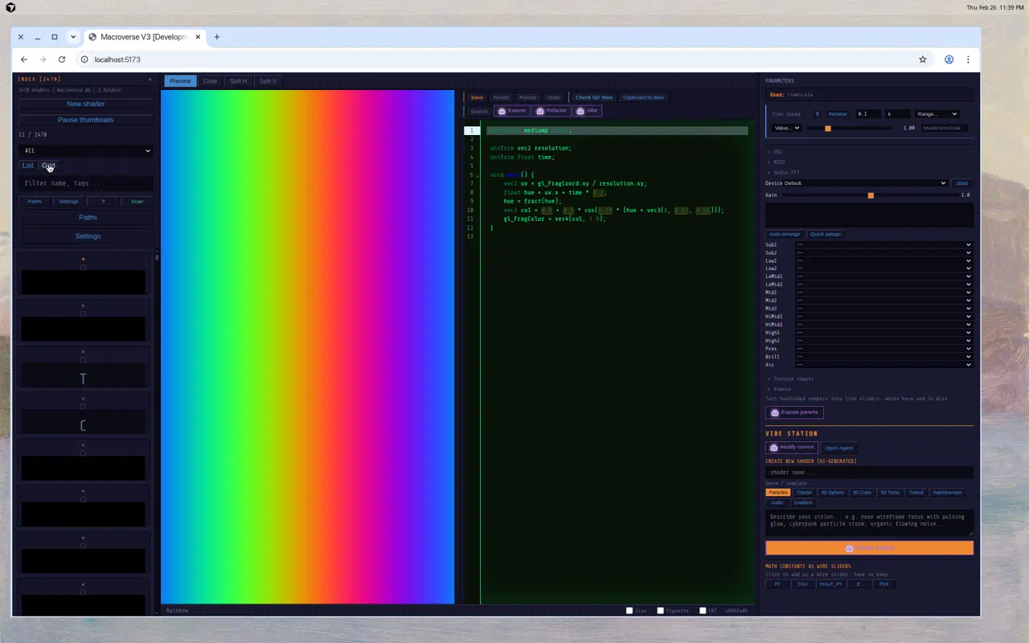Bookmark this page with the star icon
Image resolution: width=1029 pixels, height=643 pixels.
(923, 59)
